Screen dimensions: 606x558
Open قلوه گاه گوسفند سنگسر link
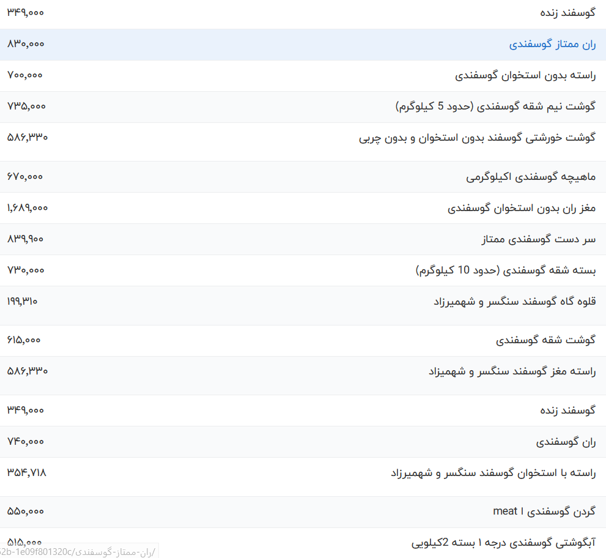[x=514, y=302]
